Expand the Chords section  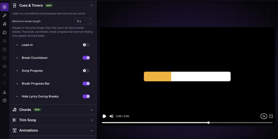(91, 110)
